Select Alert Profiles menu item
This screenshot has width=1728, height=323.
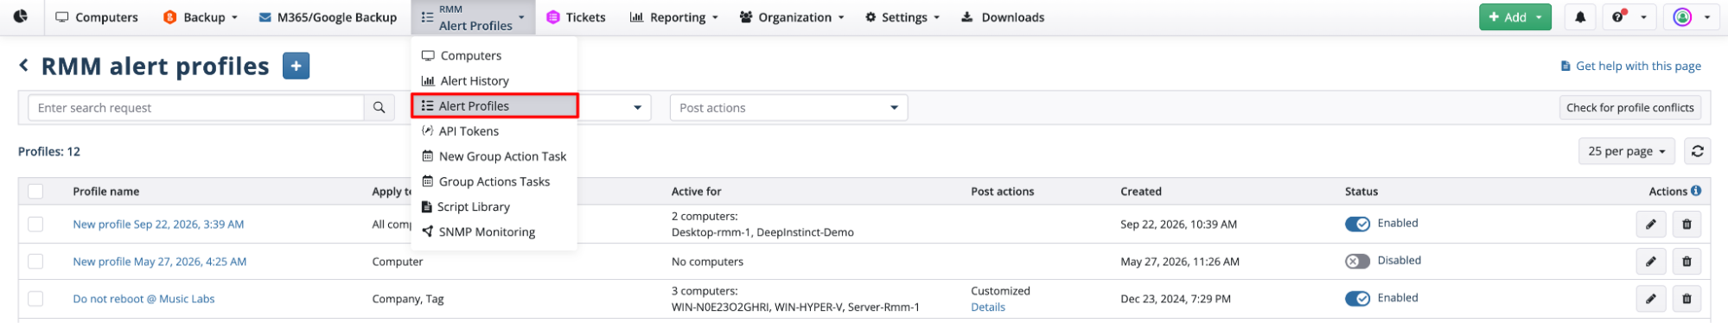pos(494,106)
